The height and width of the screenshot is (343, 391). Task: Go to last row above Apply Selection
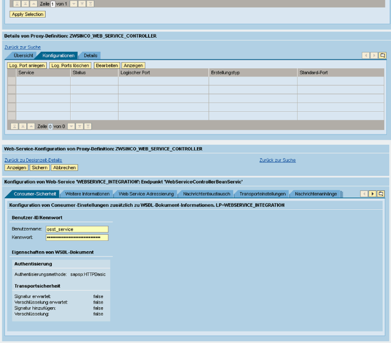[90, 4]
